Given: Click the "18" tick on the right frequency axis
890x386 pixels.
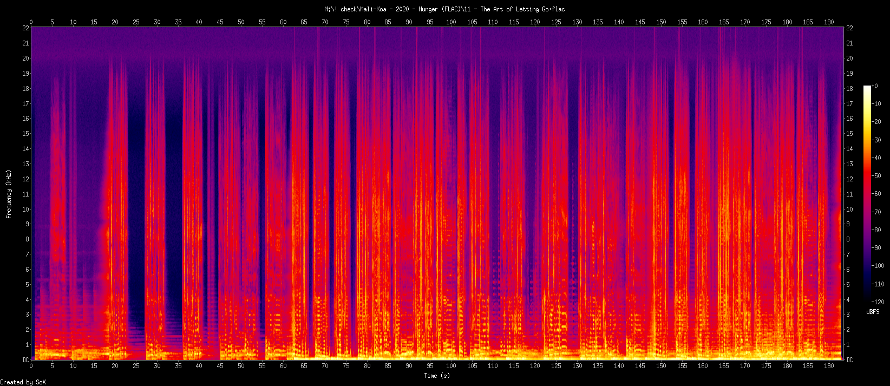Looking at the screenshot, I should coord(849,89).
